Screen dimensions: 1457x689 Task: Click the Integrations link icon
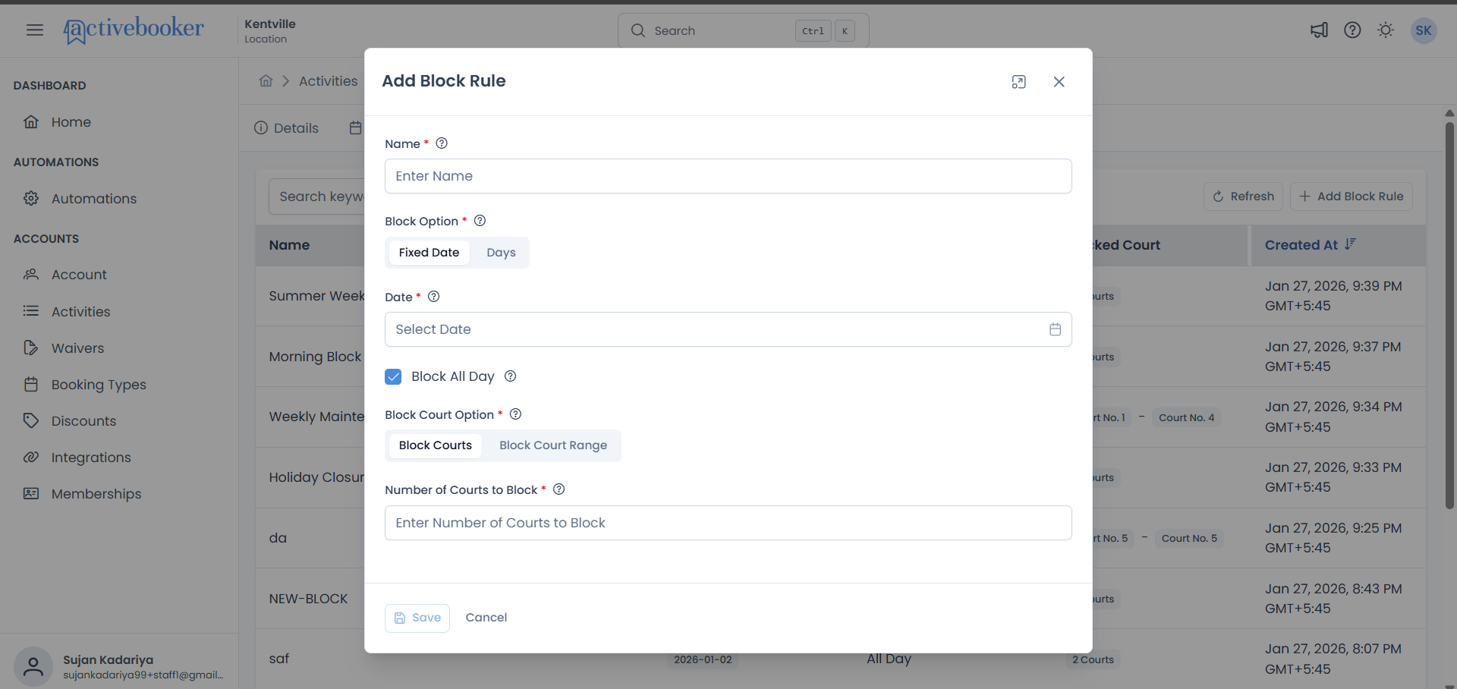[x=31, y=458]
